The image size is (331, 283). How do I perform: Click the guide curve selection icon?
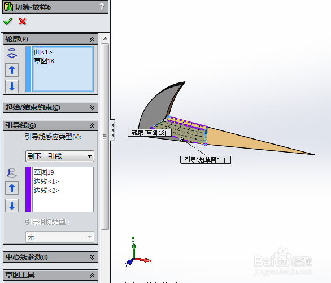coord(12,173)
